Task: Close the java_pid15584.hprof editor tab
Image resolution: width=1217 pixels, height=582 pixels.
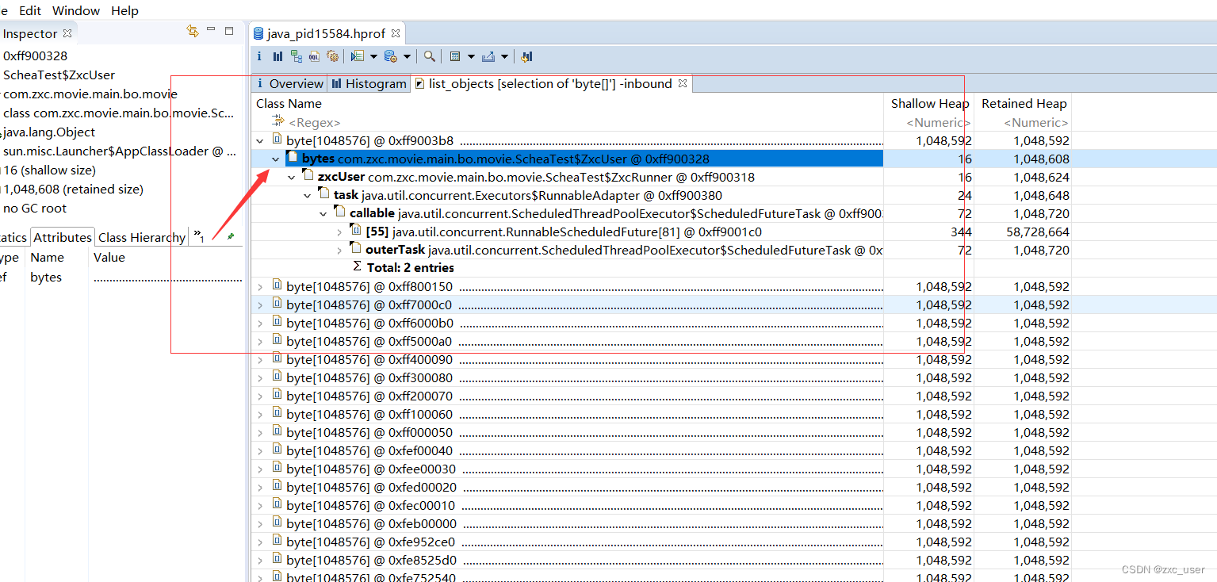Action: [x=396, y=33]
